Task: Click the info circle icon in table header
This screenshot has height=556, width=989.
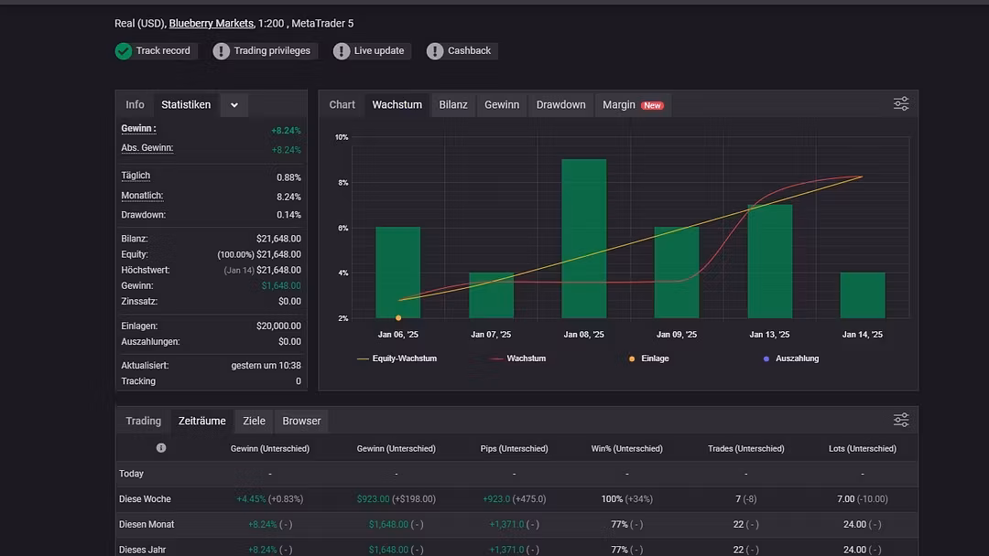Action: pos(161,448)
